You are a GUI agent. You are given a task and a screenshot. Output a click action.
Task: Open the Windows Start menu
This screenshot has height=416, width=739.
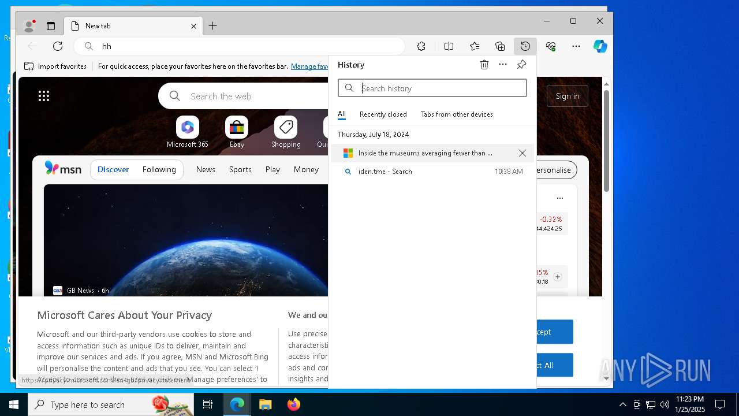(14, 404)
